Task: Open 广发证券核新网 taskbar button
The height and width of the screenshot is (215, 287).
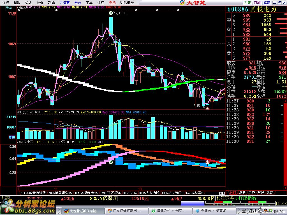Action: pos(126,211)
